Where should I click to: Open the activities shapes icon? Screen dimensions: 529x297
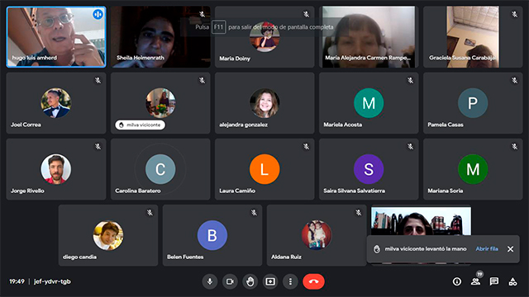coord(512,281)
